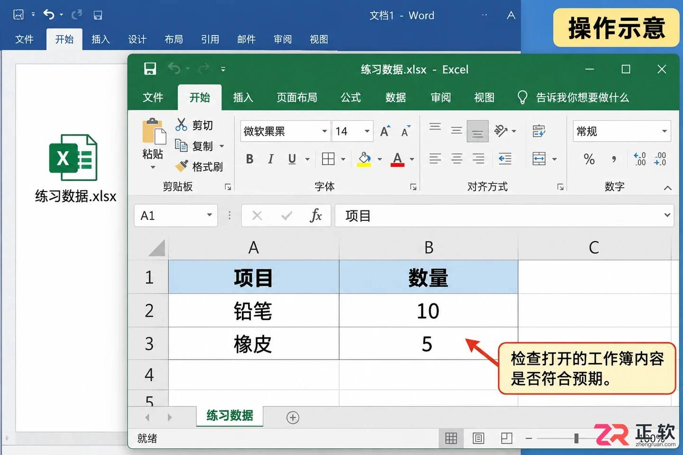Open the Excel Insert tab
This screenshot has height=455, width=683.
coord(243,98)
